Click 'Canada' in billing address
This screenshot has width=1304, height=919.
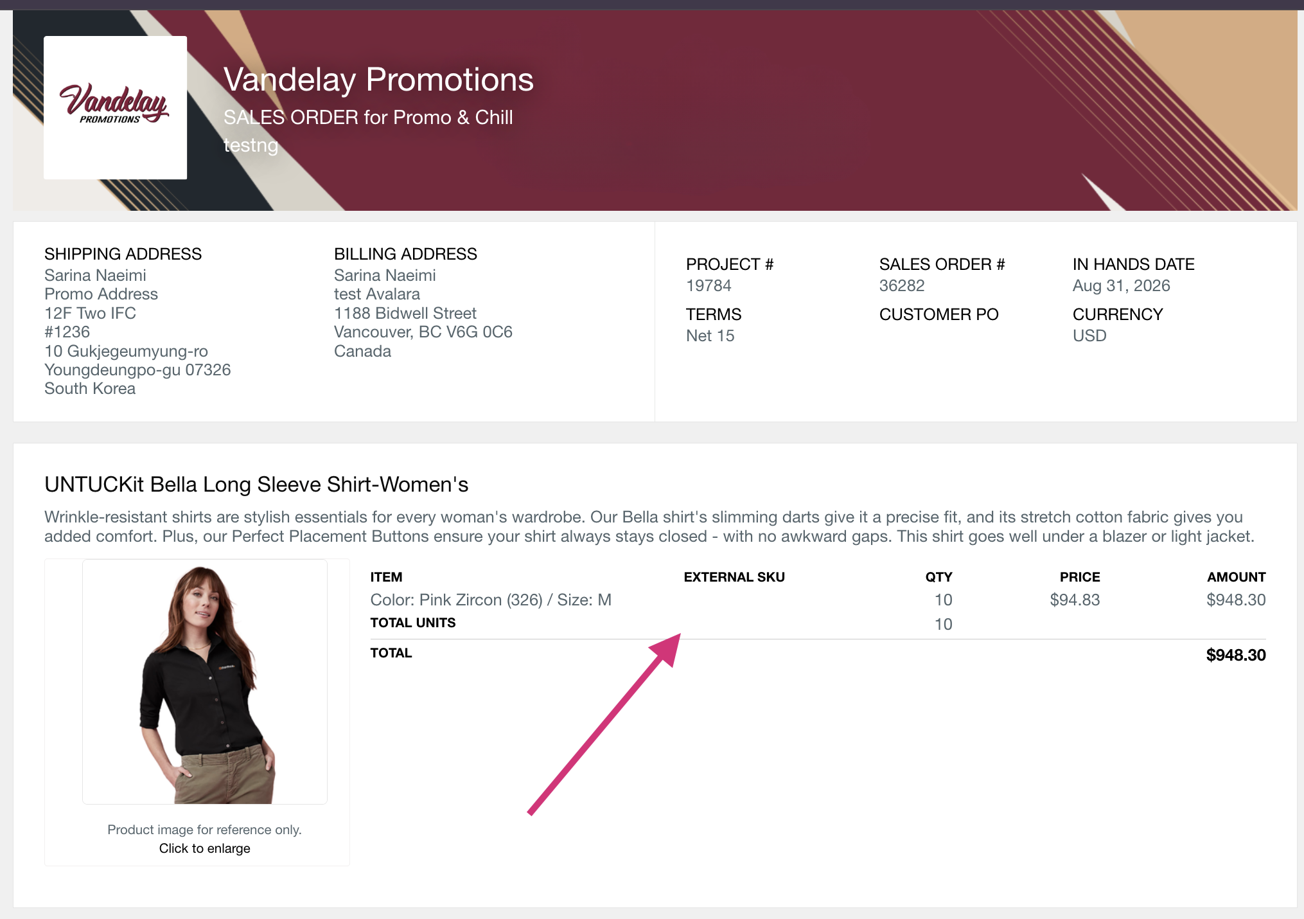362,351
